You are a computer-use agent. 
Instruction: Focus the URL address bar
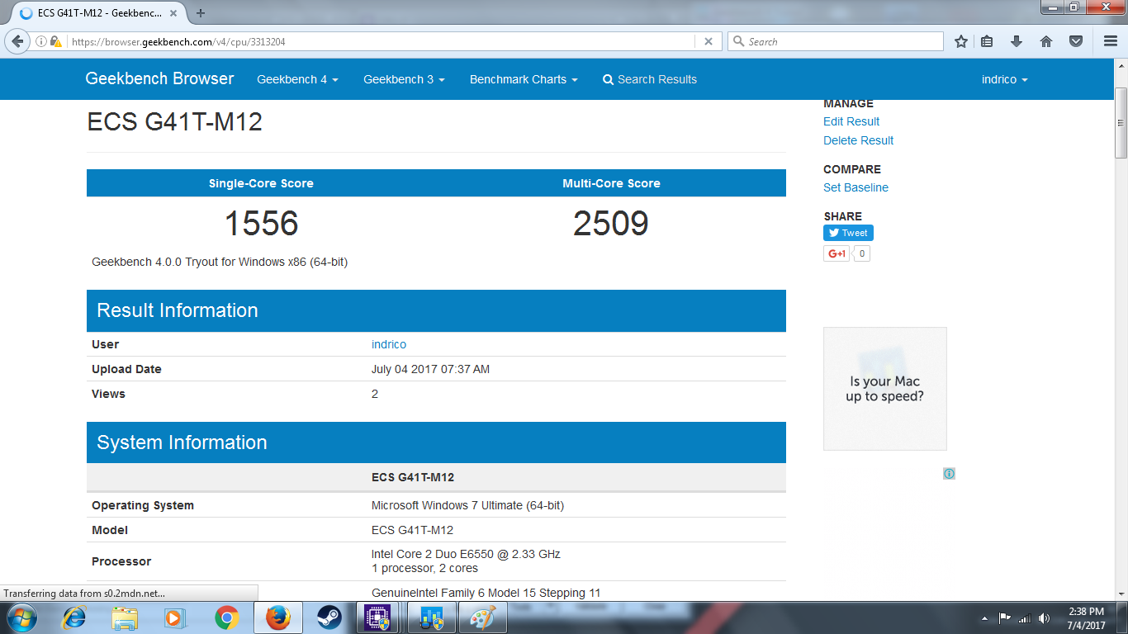pos(380,41)
